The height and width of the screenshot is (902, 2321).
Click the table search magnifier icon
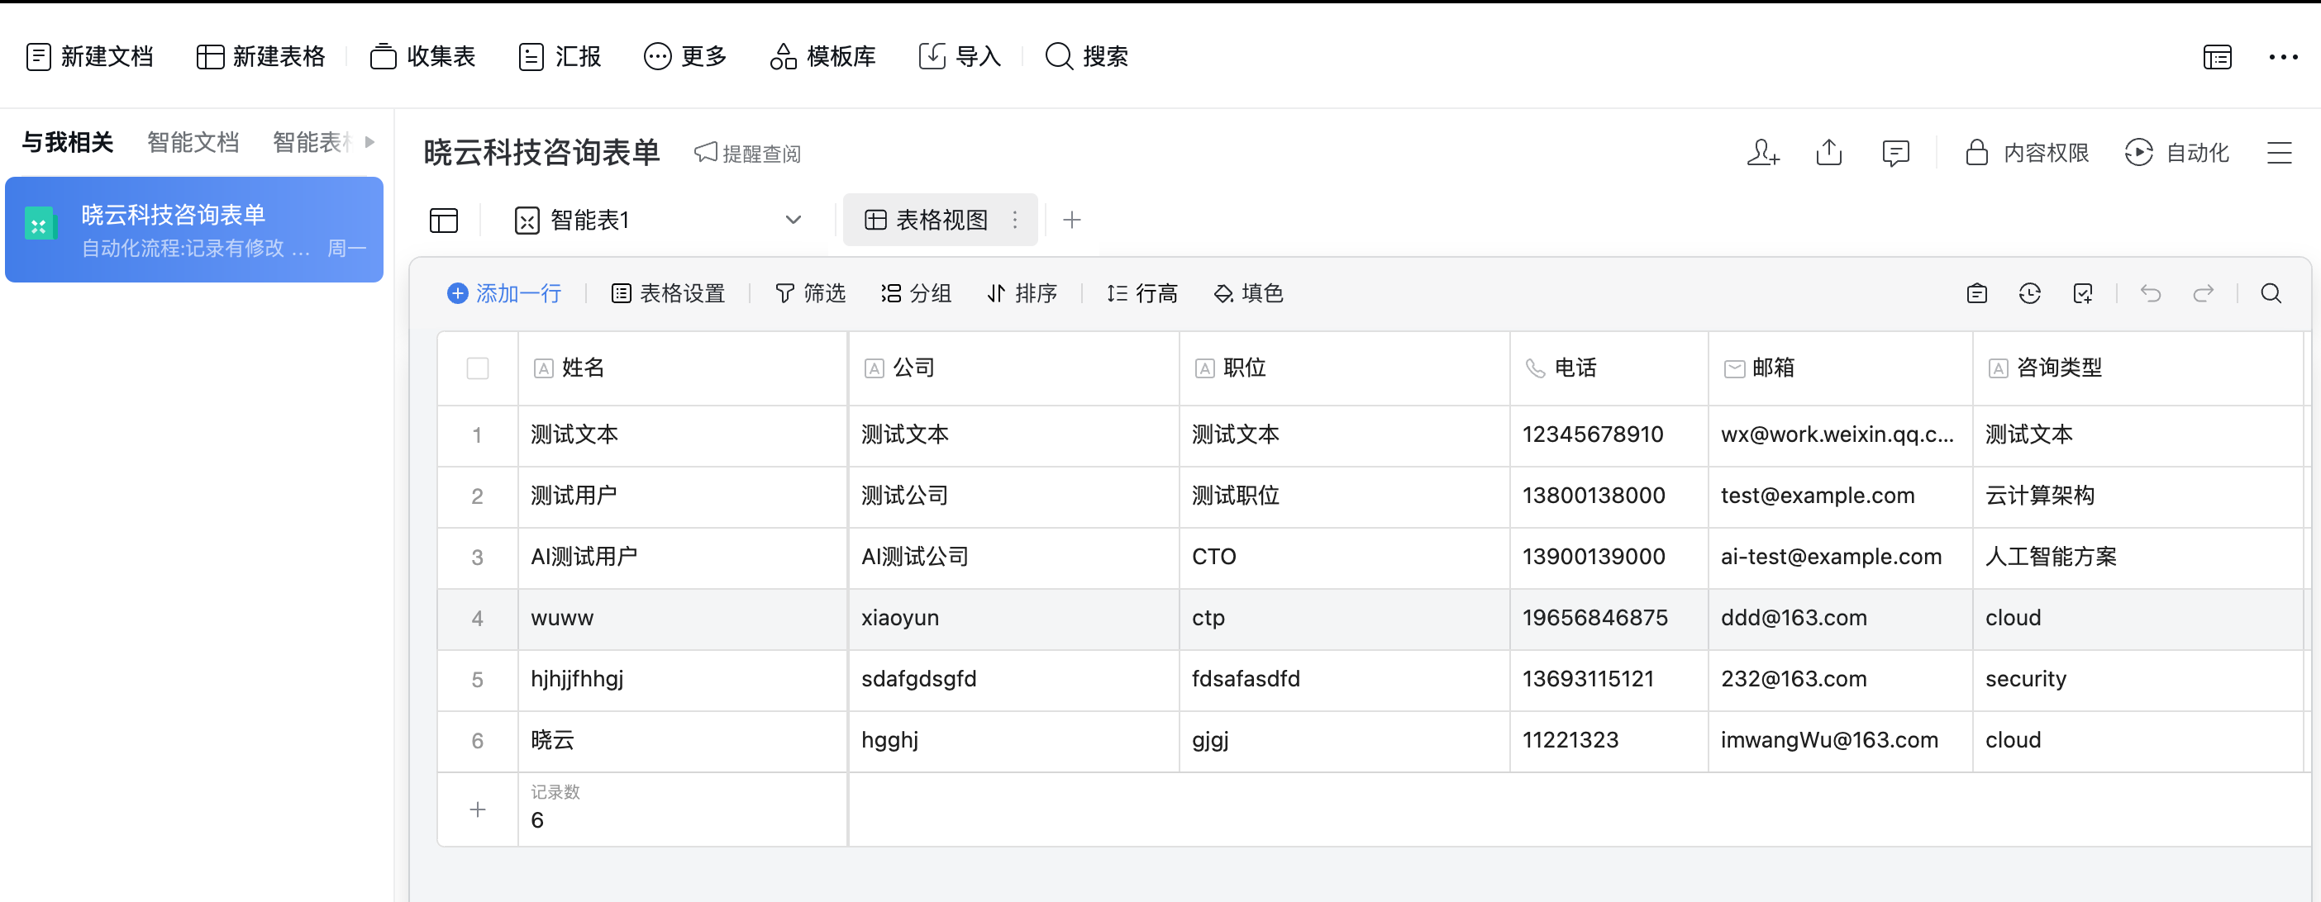[2271, 293]
